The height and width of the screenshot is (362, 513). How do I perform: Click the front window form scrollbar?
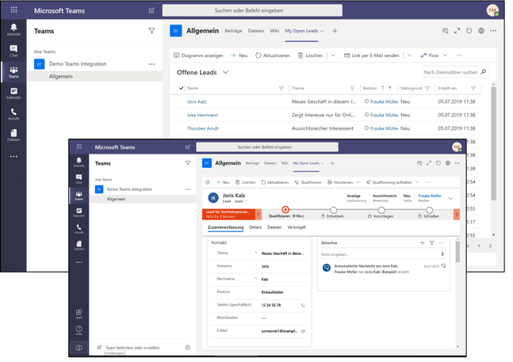click(x=457, y=252)
